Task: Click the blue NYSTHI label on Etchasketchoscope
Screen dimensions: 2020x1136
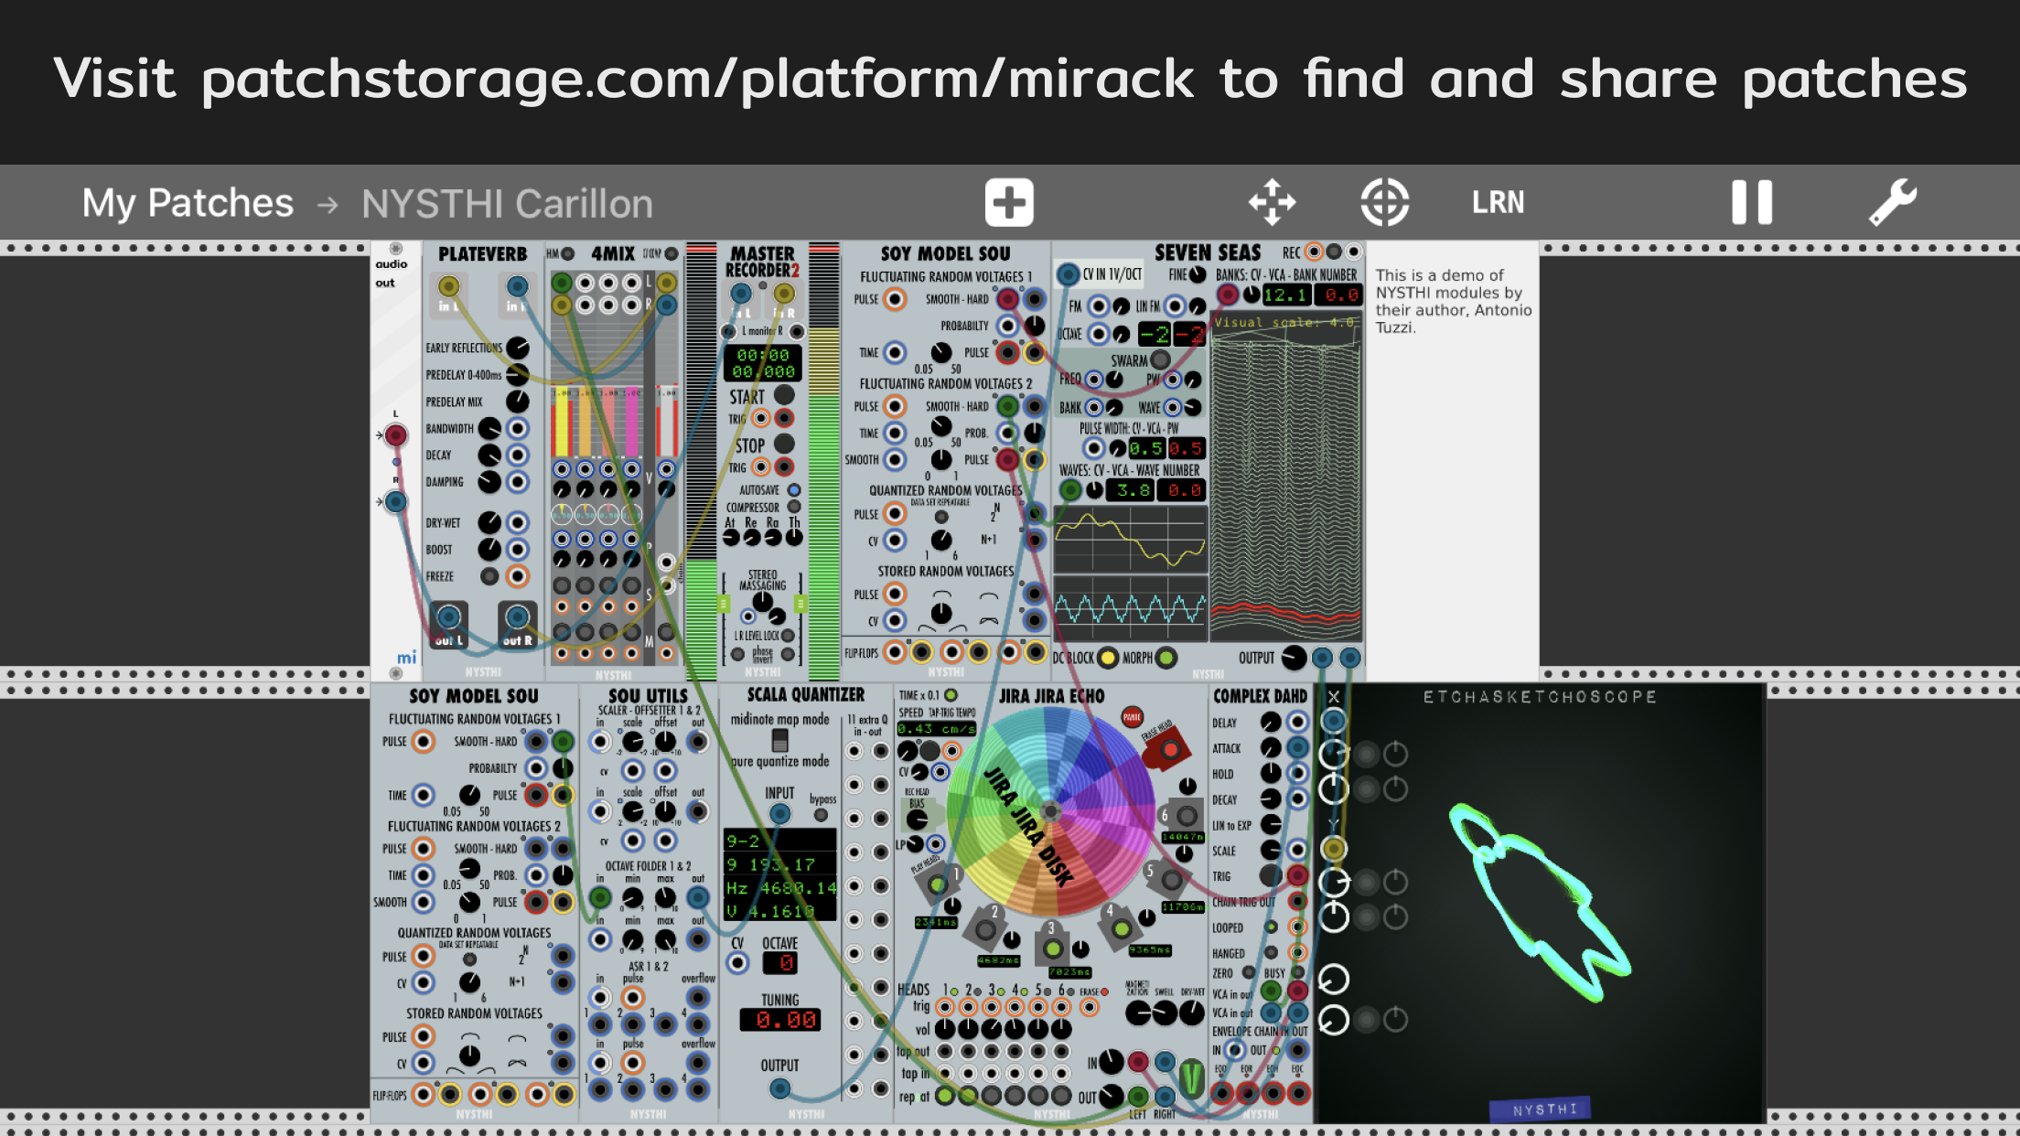Action: [1542, 1108]
